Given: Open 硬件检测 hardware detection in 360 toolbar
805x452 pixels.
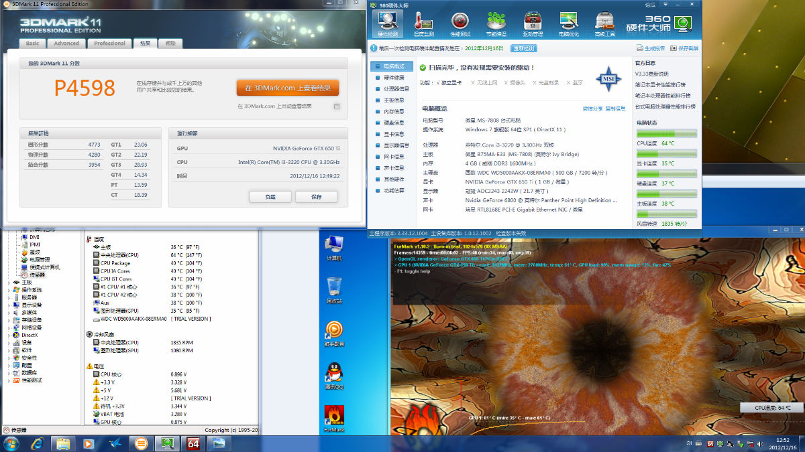Looking at the screenshot, I should tap(388, 24).
